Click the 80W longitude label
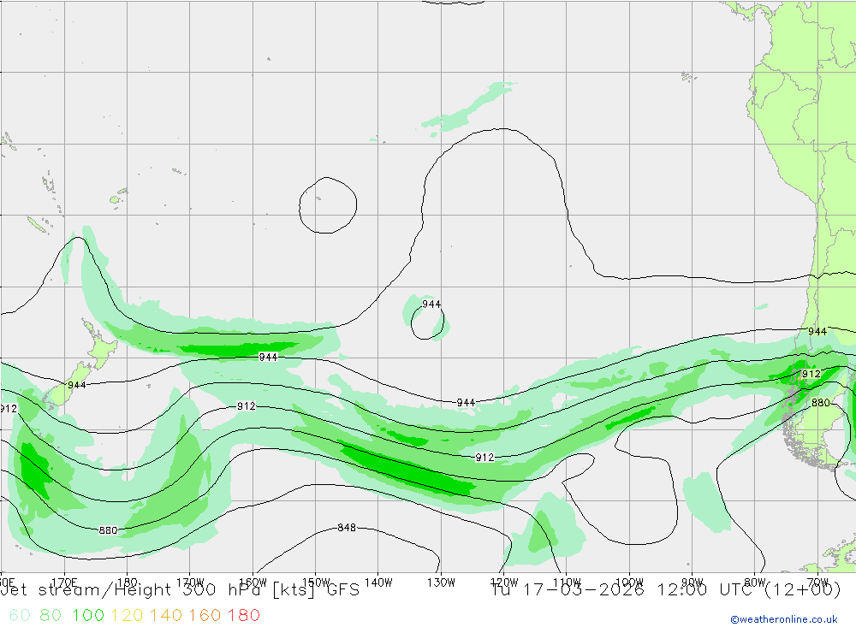This screenshot has height=627, width=856. pyautogui.click(x=755, y=583)
